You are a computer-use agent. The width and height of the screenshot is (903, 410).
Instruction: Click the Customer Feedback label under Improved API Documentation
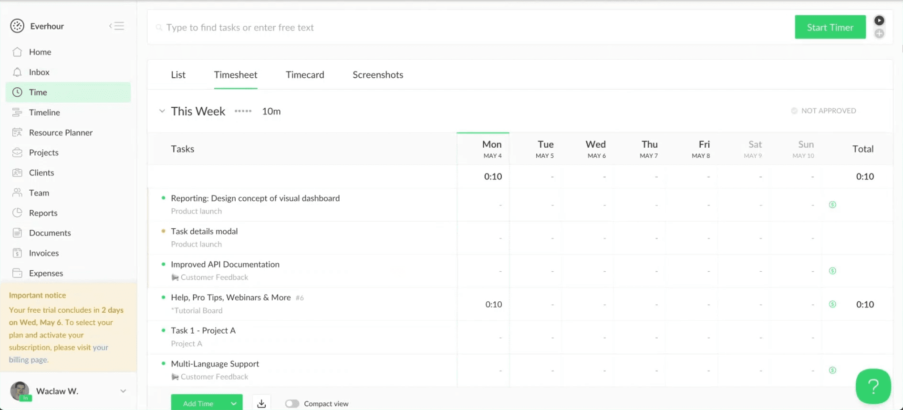coord(214,277)
